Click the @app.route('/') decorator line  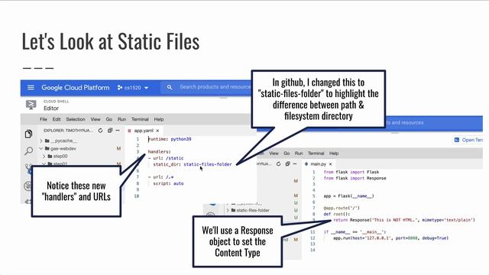[342, 208]
